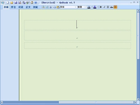
Task: Open the 宋体 font dropdown
Action: pos(68,7)
